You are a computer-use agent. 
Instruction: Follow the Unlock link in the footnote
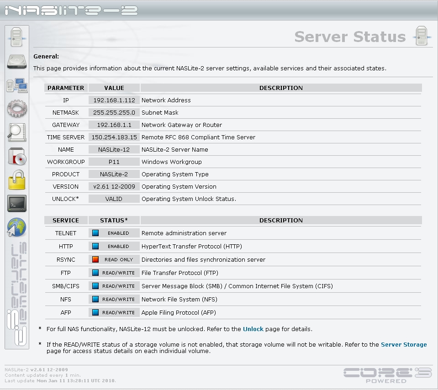coord(253,329)
